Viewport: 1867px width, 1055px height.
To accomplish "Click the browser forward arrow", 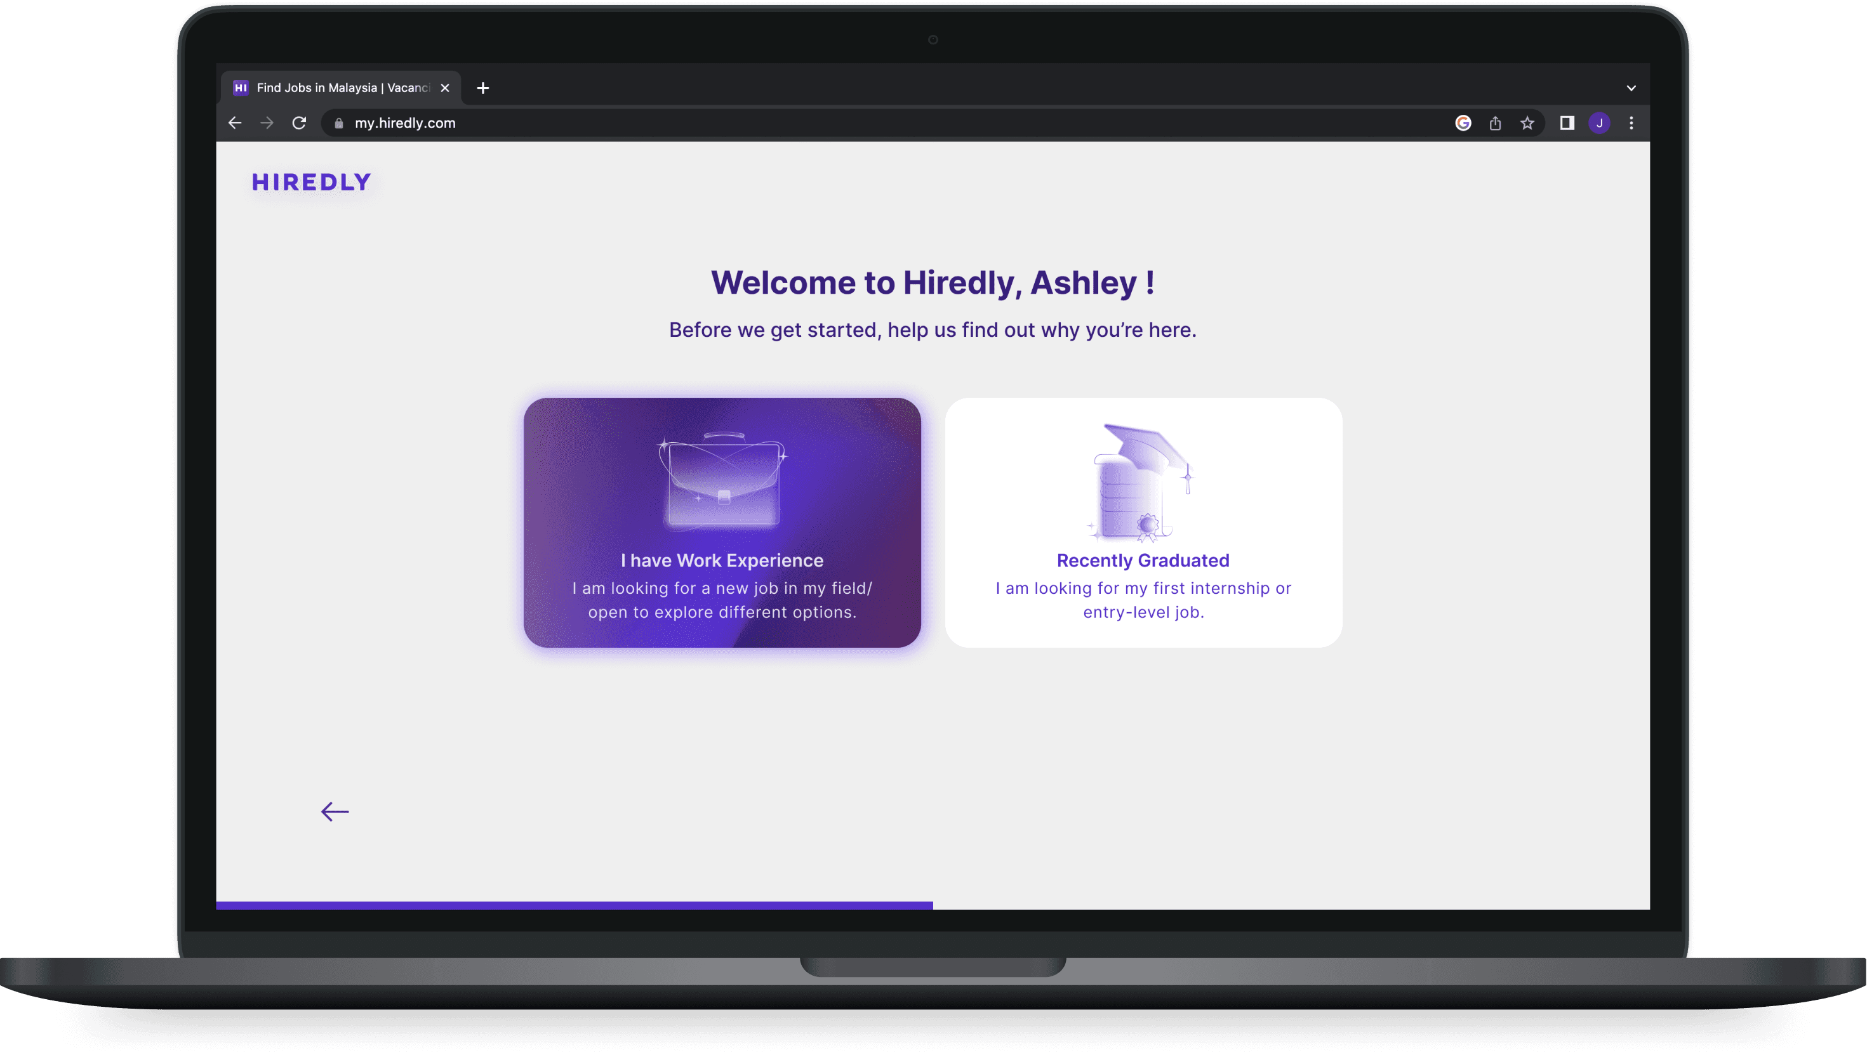I will 267,123.
